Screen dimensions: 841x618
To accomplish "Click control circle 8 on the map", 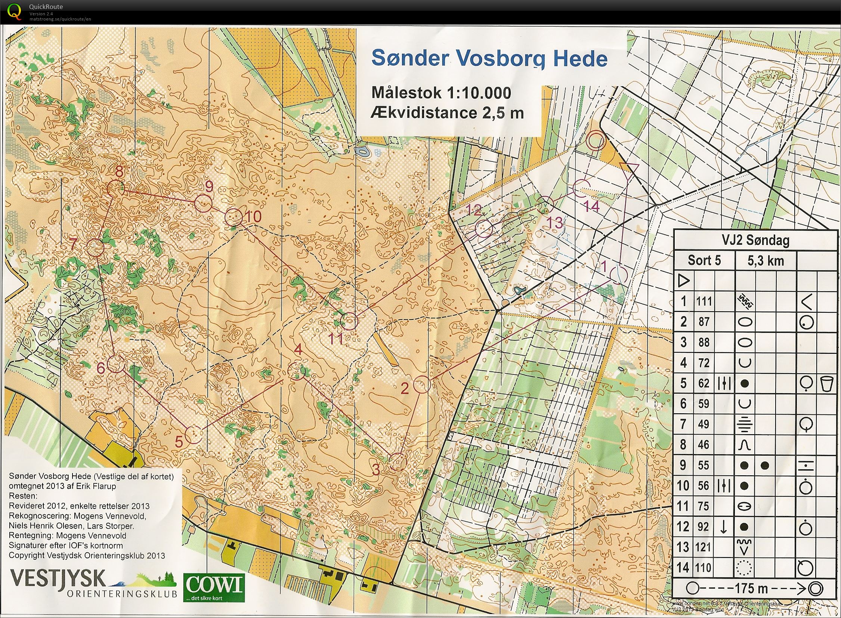I will tap(116, 189).
